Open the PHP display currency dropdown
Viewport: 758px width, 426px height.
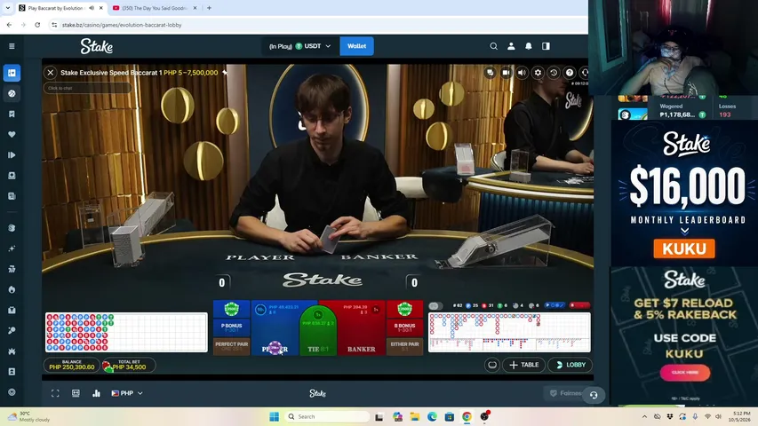click(127, 393)
